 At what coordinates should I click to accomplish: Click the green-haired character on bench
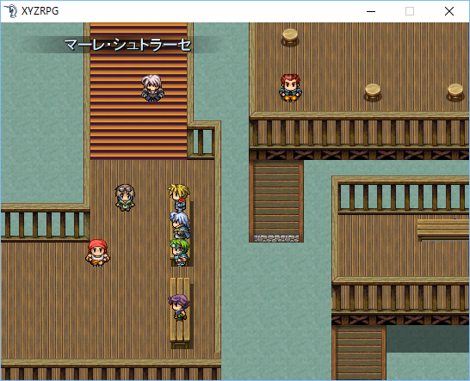180,252
